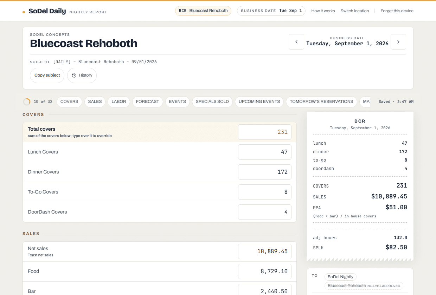Click the 'Saved · 3:47 AM' status text
The width and height of the screenshot is (436, 295).
point(396,102)
